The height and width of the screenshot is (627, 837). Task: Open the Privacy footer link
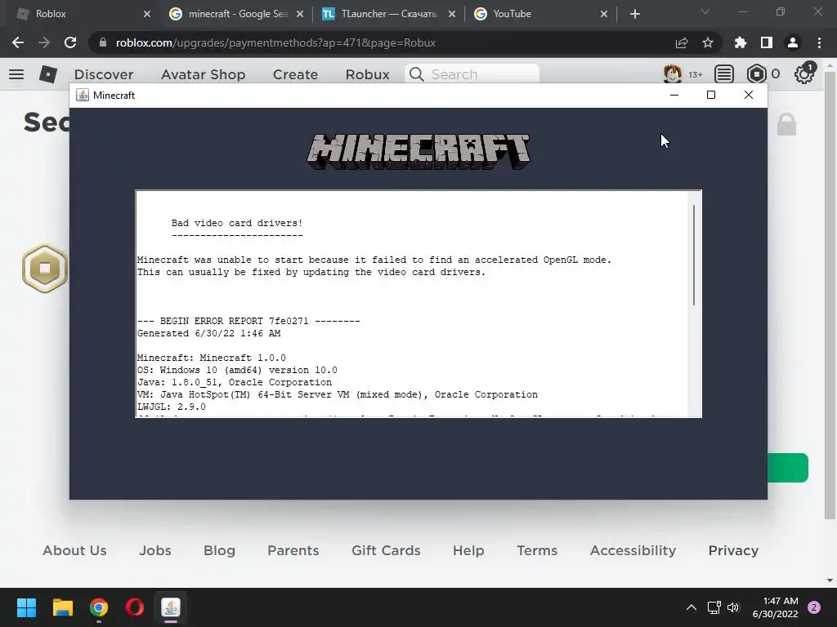[x=733, y=550]
